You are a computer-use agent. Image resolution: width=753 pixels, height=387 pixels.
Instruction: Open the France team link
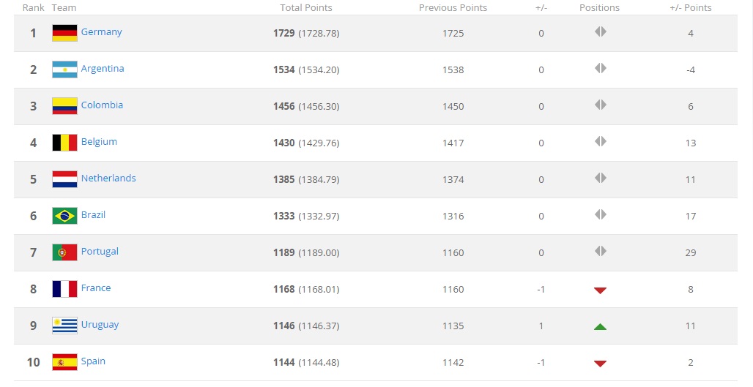tap(96, 288)
